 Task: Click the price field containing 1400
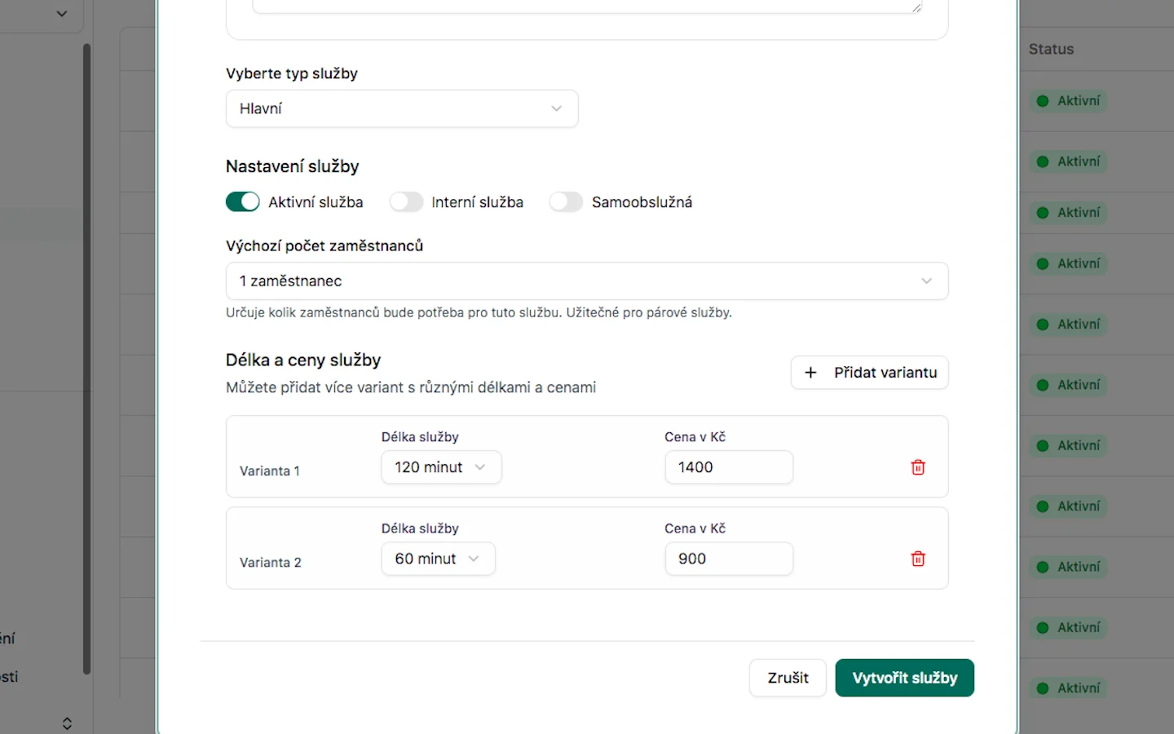729,467
